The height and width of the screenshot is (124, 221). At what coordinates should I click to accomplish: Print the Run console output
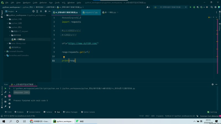pos(9,104)
